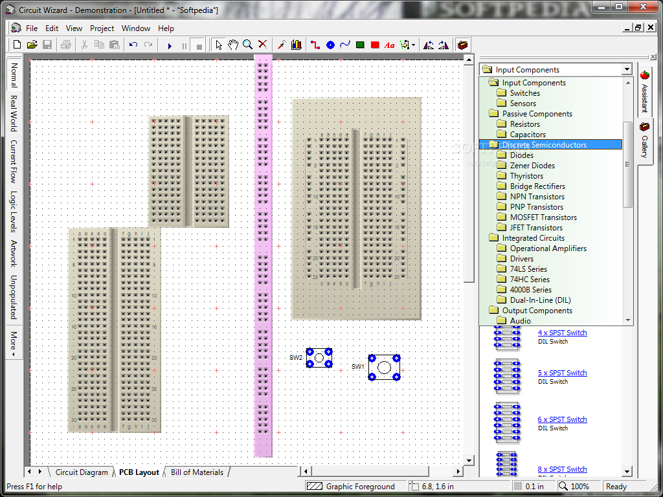Switch to the Circuit Diagram tab
The image size is (663, 497).
[82, 472]
